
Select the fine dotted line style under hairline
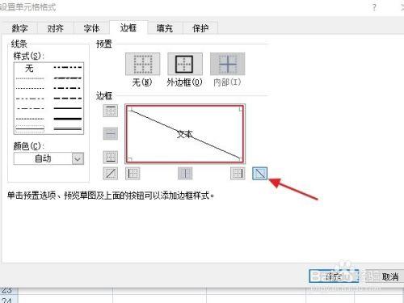pyautogui.click(x=30, y=88)
